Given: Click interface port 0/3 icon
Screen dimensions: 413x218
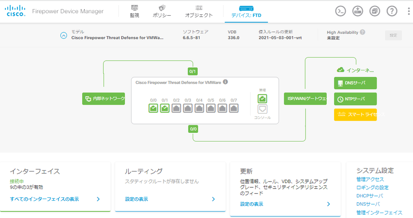Looking at the screenshot, I should (x=188, y=108).
